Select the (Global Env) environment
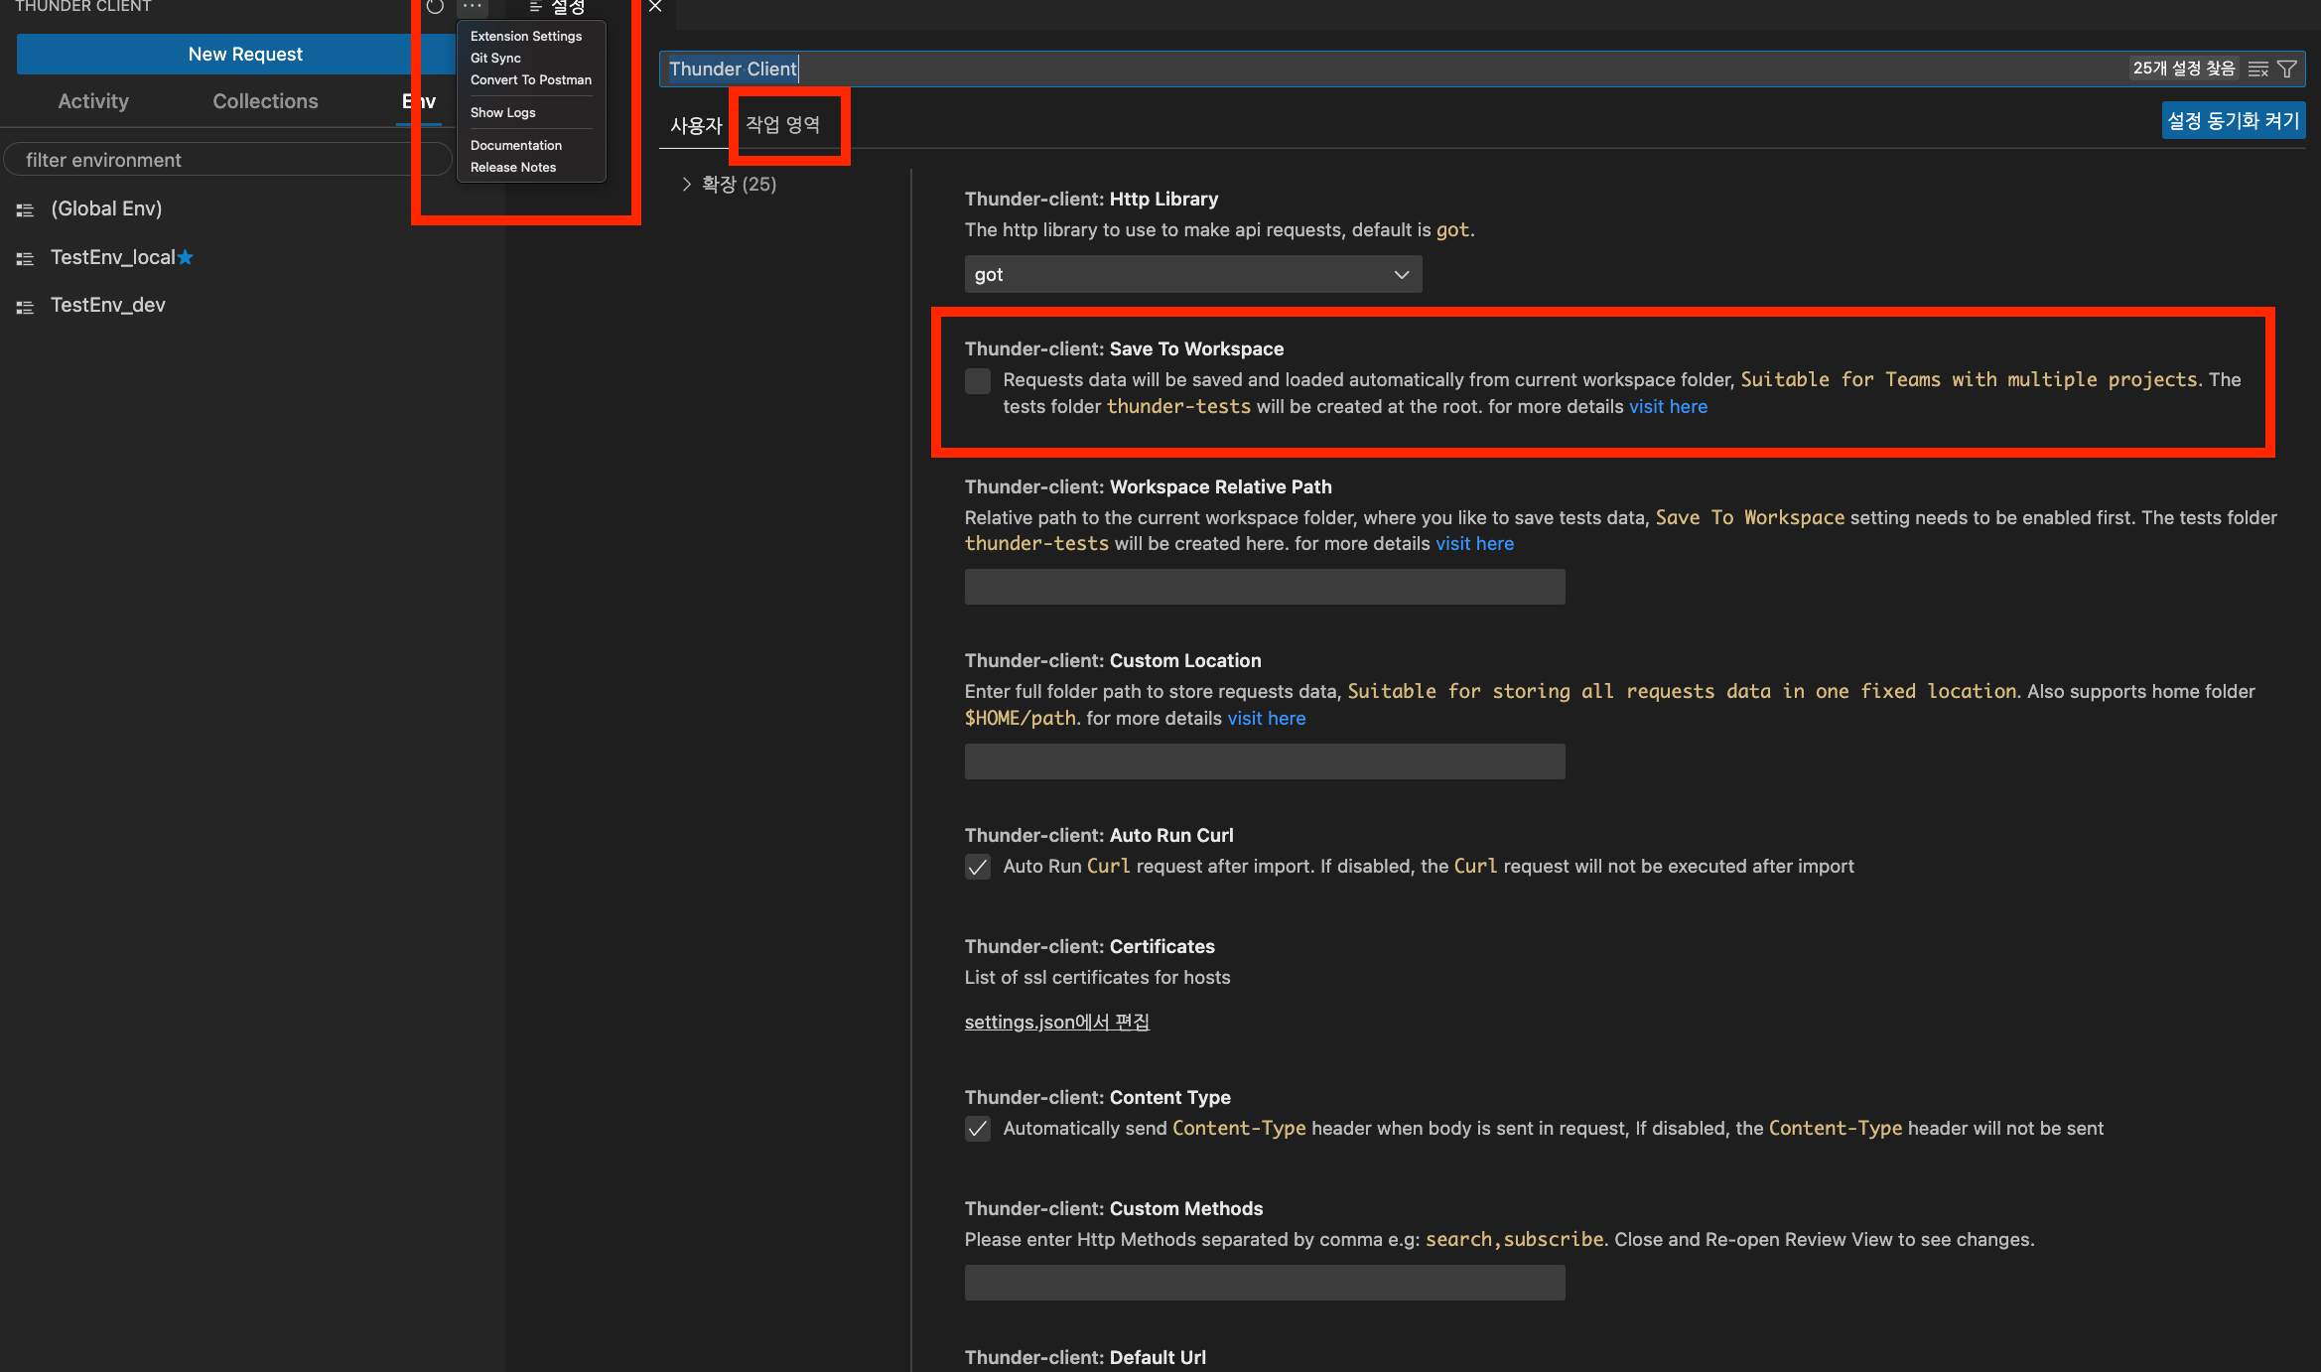The height and width of the screenshot is (1372, 2321). [x=106, y=208]
